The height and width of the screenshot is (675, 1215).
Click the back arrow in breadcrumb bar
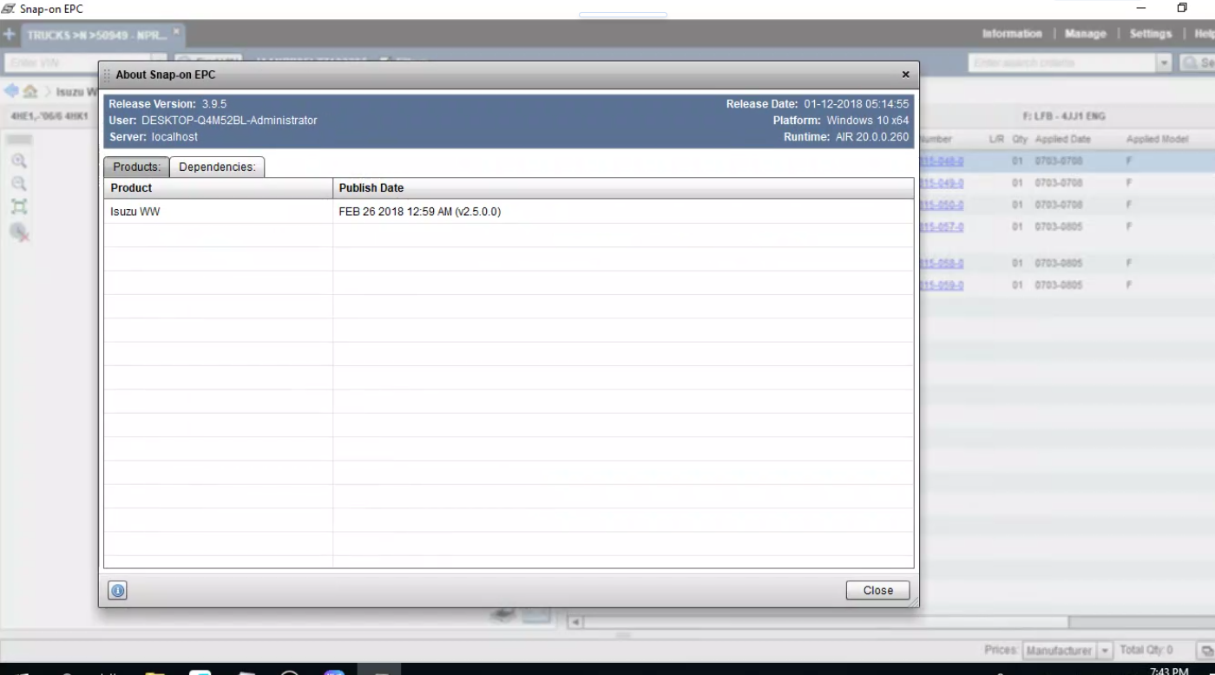(11, 91)
